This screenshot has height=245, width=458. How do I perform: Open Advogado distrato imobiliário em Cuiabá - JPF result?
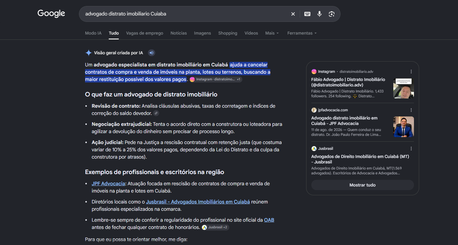click(344, 121)
